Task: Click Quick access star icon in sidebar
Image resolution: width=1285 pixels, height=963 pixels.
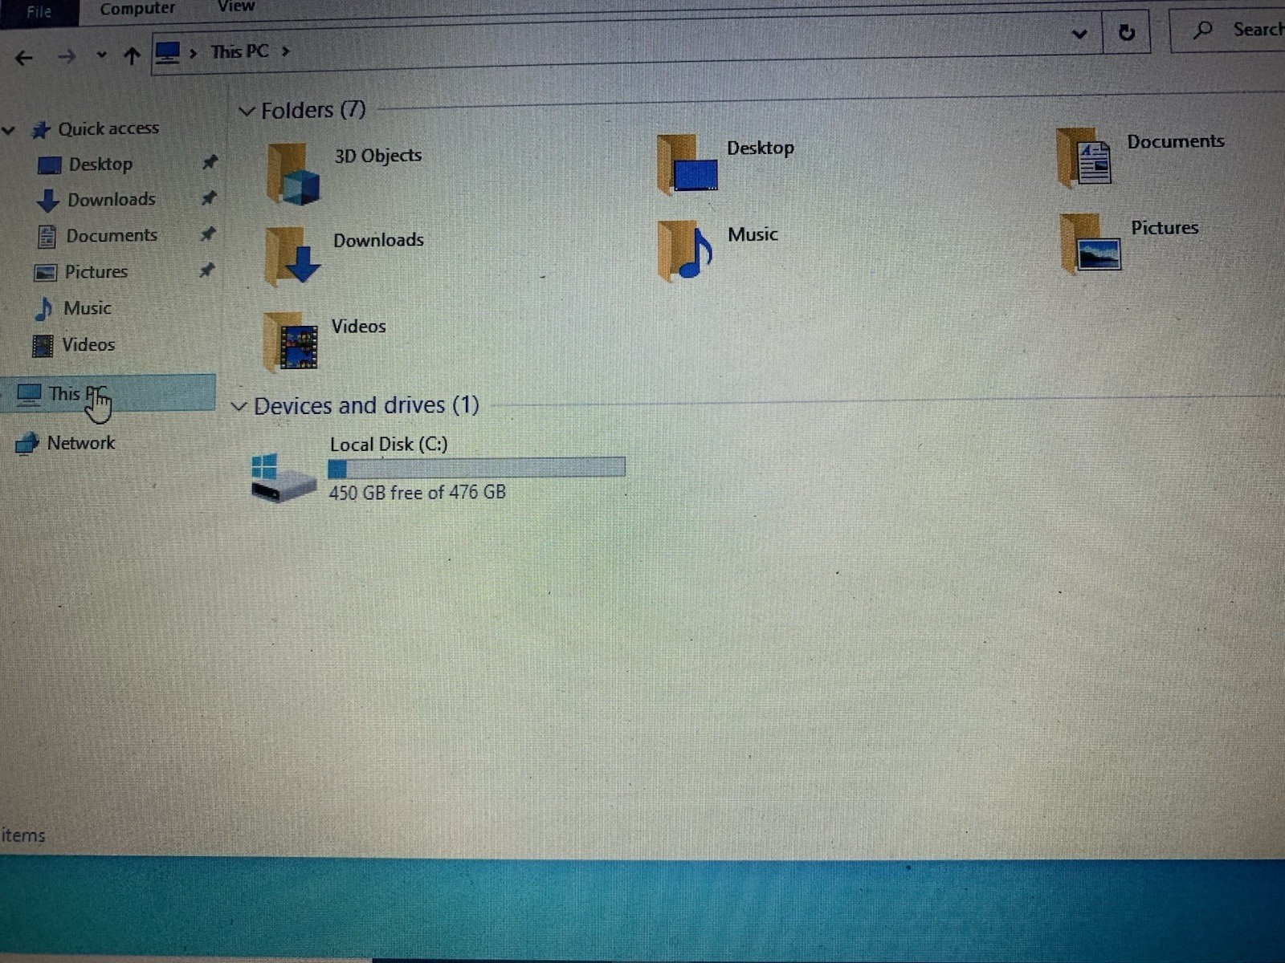Action: tap(40, 130)
